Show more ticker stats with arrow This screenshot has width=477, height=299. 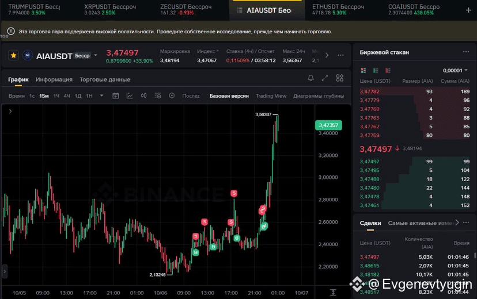[x=327, y=55]
